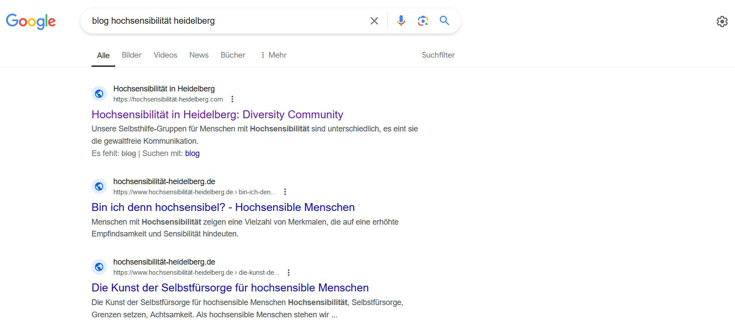Screen dimensions: 735x327
Task: Click the Google logo
Action: 31,21
